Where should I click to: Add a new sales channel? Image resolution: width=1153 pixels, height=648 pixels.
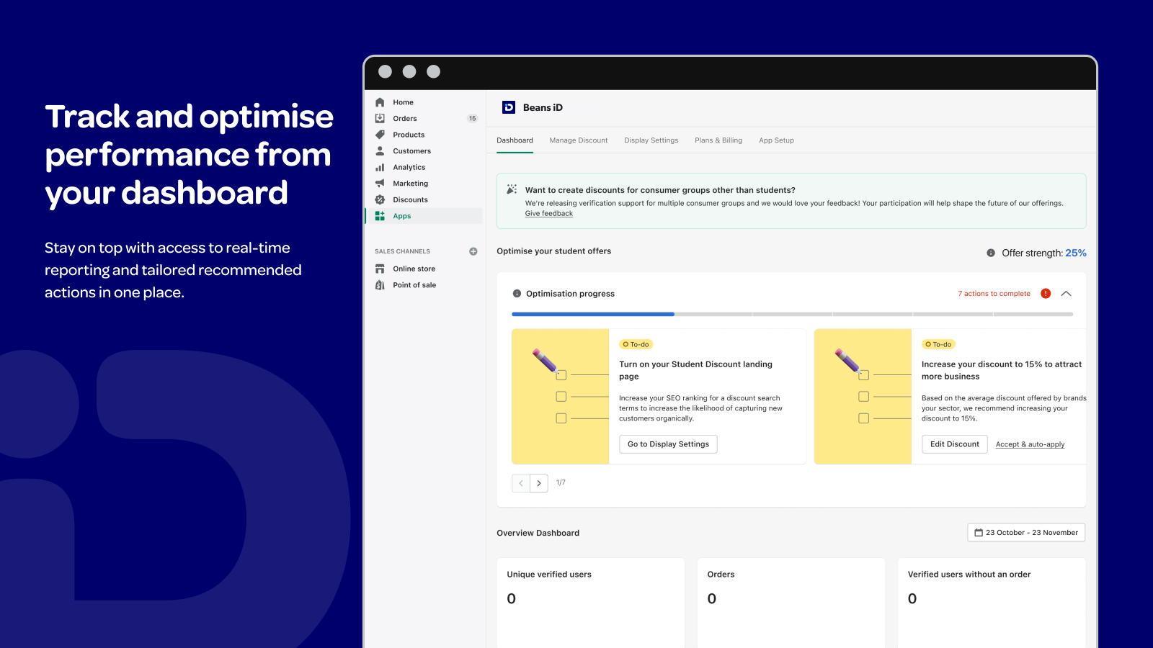click(473, 251)
